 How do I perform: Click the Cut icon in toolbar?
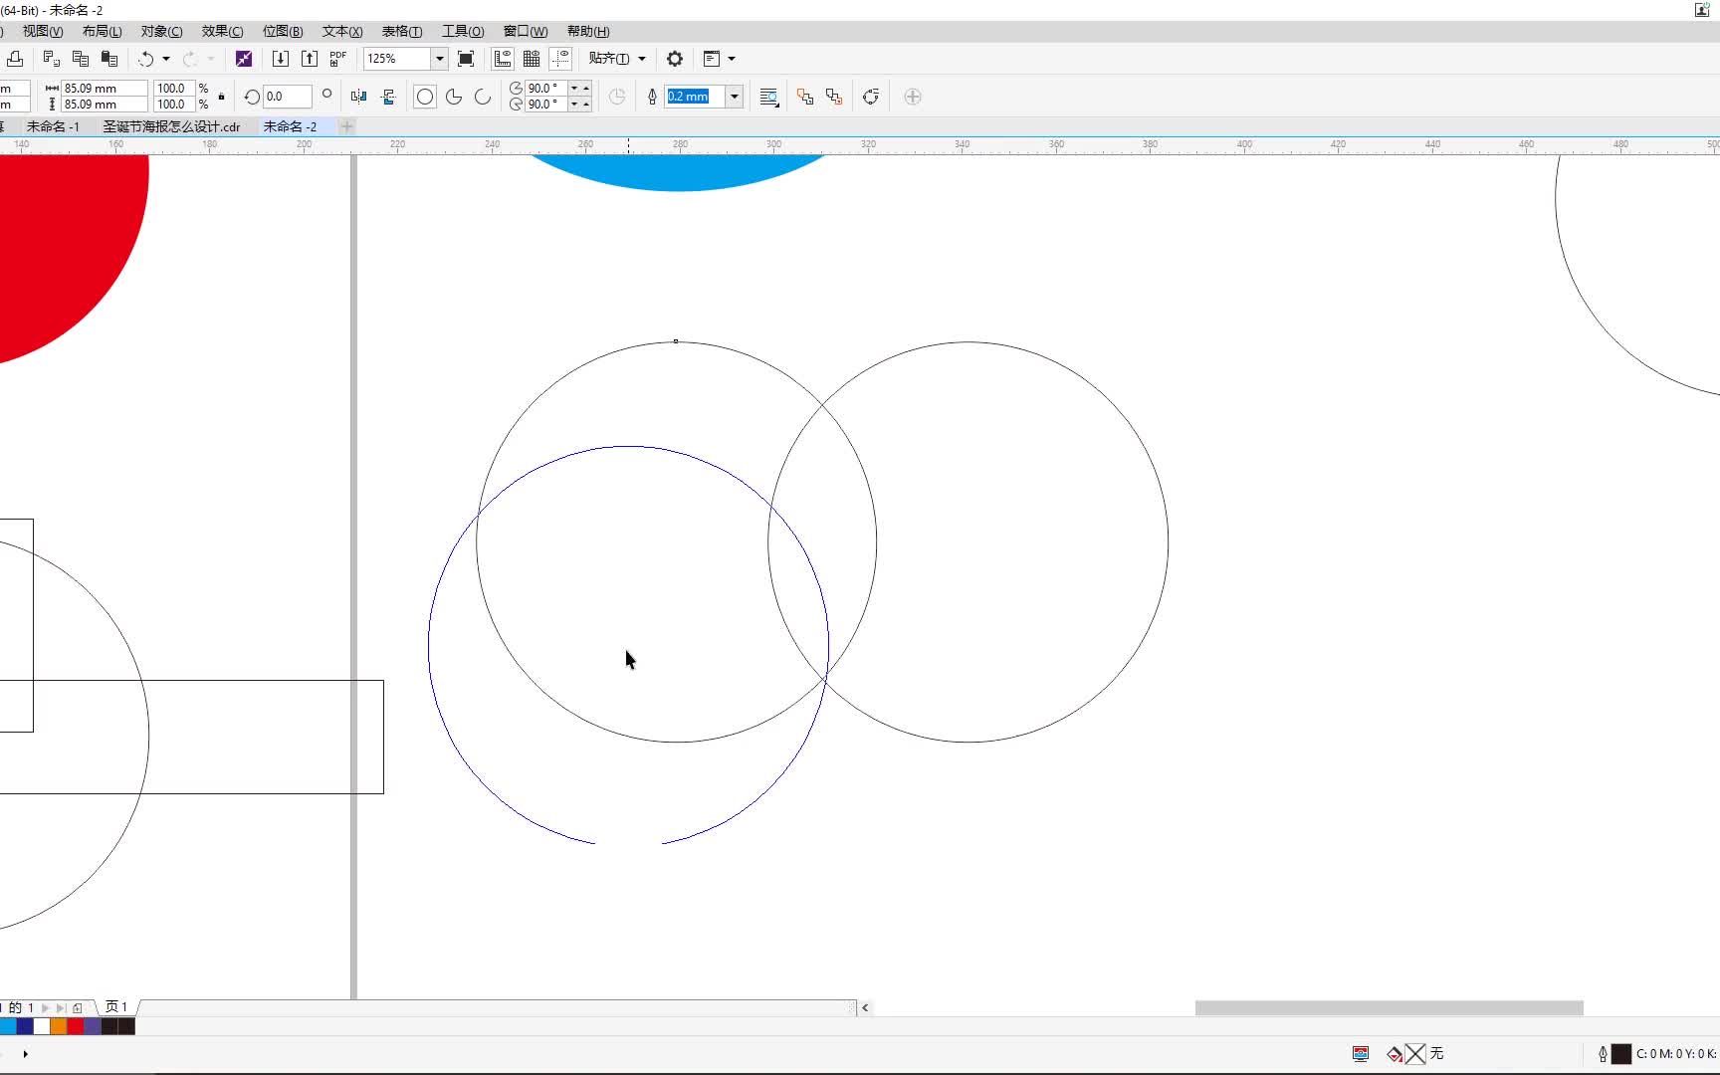[x=52, y=59]
